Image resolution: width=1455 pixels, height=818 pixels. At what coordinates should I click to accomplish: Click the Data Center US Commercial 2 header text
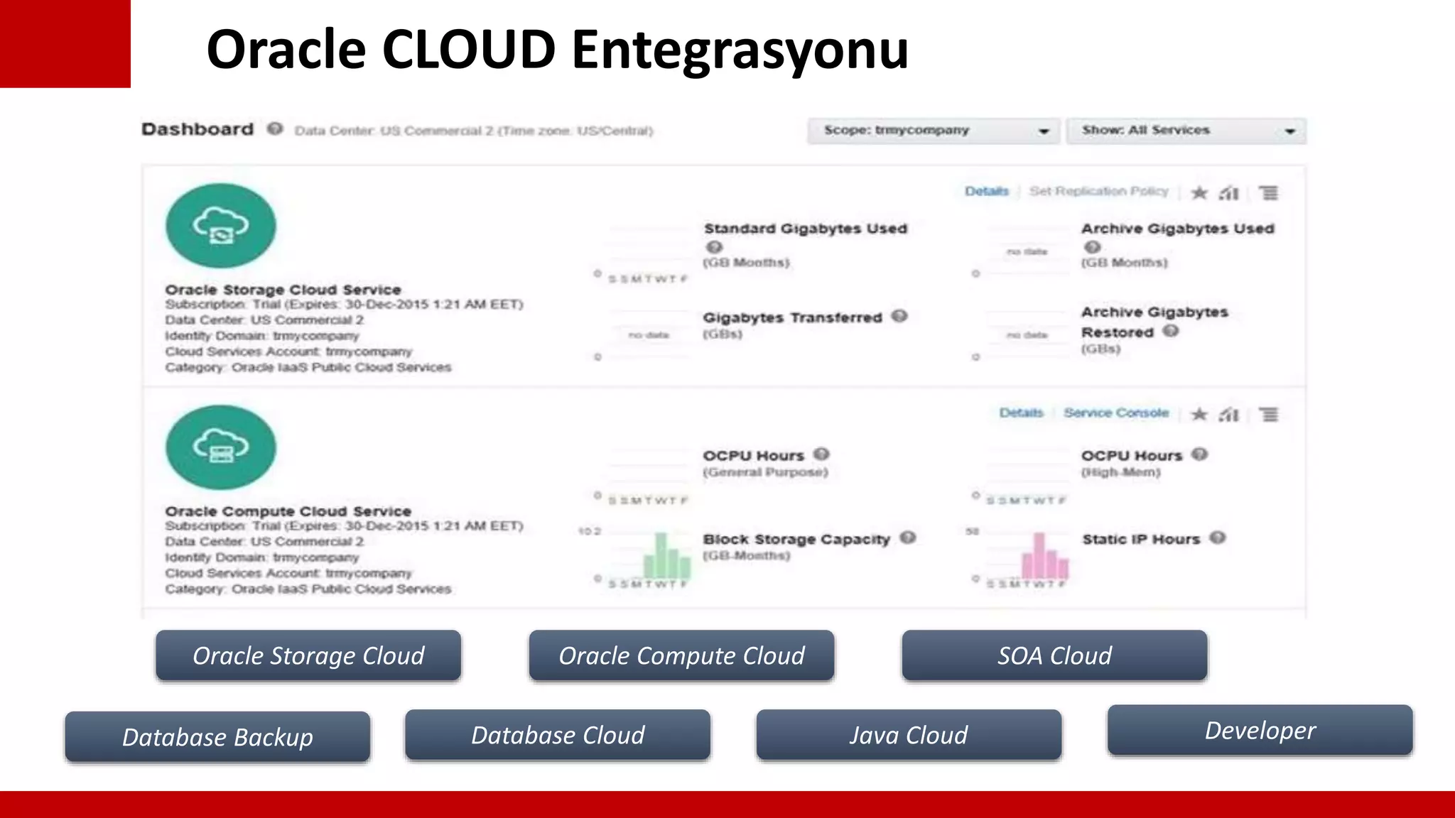pyautogui.click(x=473, y=131)
